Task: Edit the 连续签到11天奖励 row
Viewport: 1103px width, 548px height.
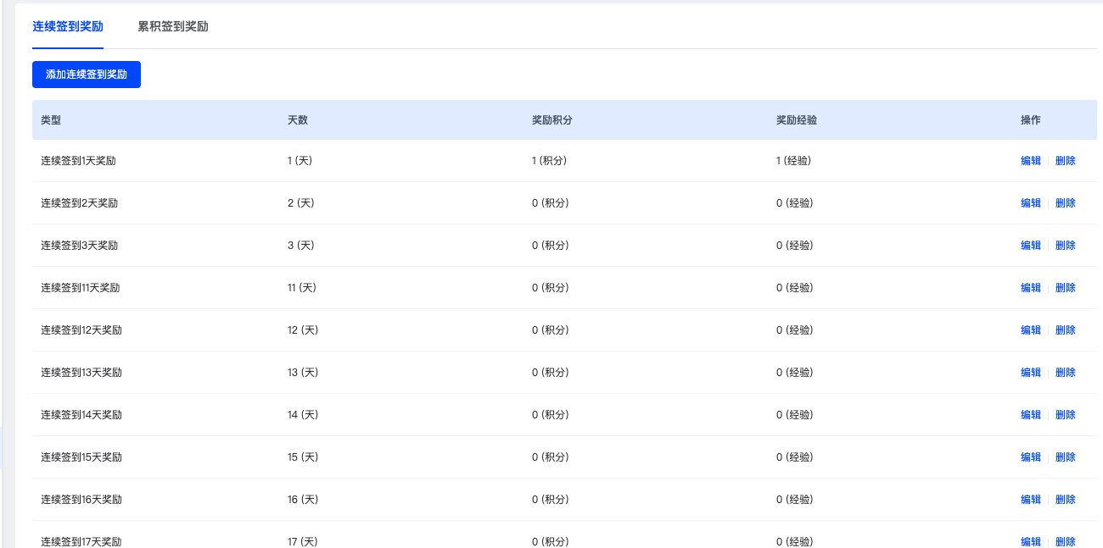Action: pyautogui.click(x=1031, y=288)
